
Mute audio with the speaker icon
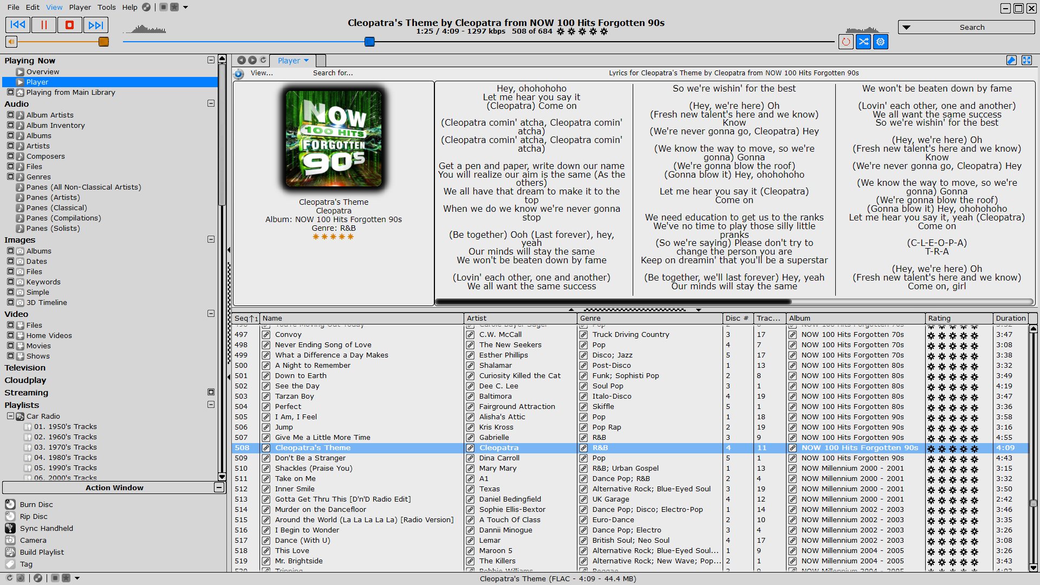click(11, 42)
